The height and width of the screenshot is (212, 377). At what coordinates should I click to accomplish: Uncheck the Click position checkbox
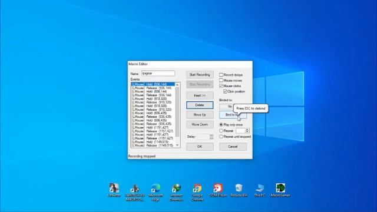click(x=225, y=92)
